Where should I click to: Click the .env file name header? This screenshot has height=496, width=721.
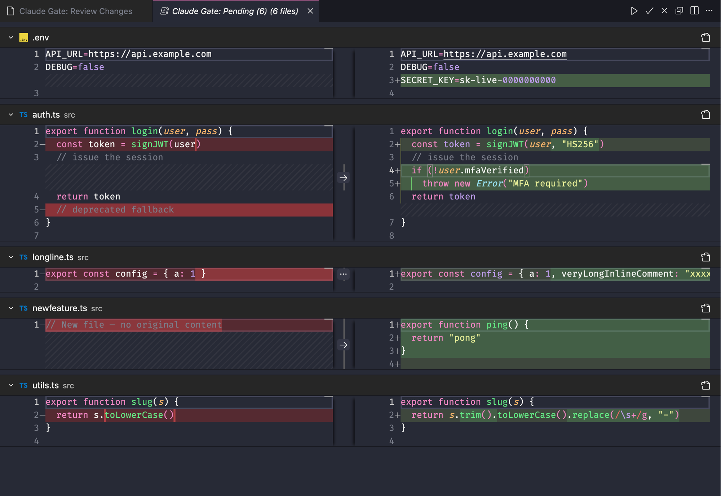tap(41, 38)
